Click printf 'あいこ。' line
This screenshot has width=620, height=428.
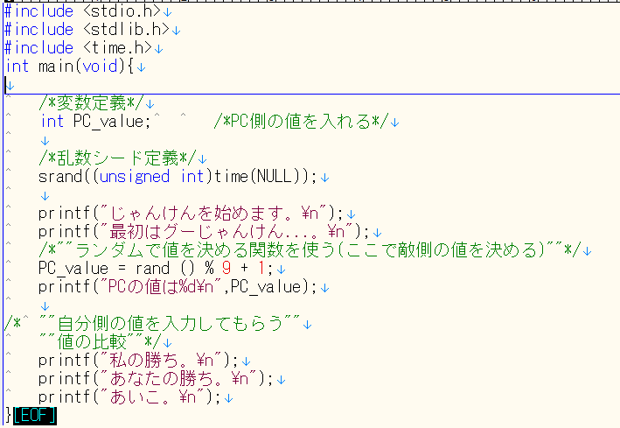(x=130, y=397)
